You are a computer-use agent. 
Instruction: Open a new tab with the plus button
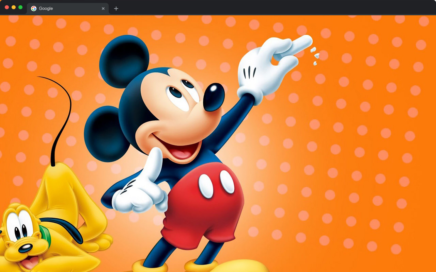pos(116,8)
